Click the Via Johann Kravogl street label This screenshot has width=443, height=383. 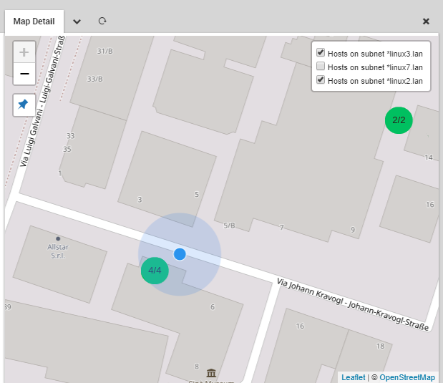352,304
